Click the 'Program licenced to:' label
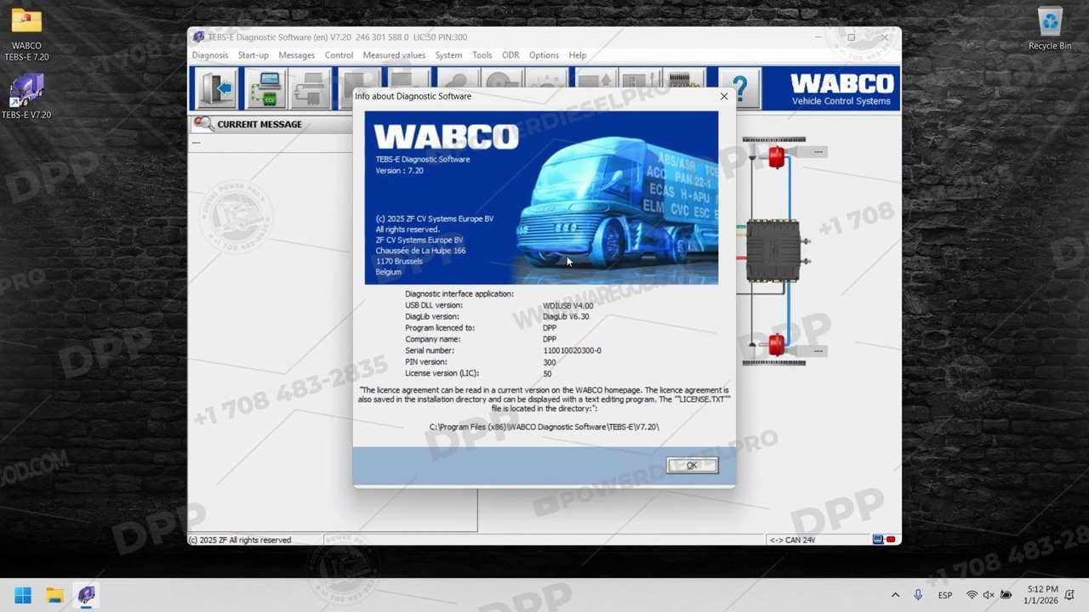Image resolution: width=1089 pixels, height=612 pixels. pyautogui.click(x=440, y=327)
